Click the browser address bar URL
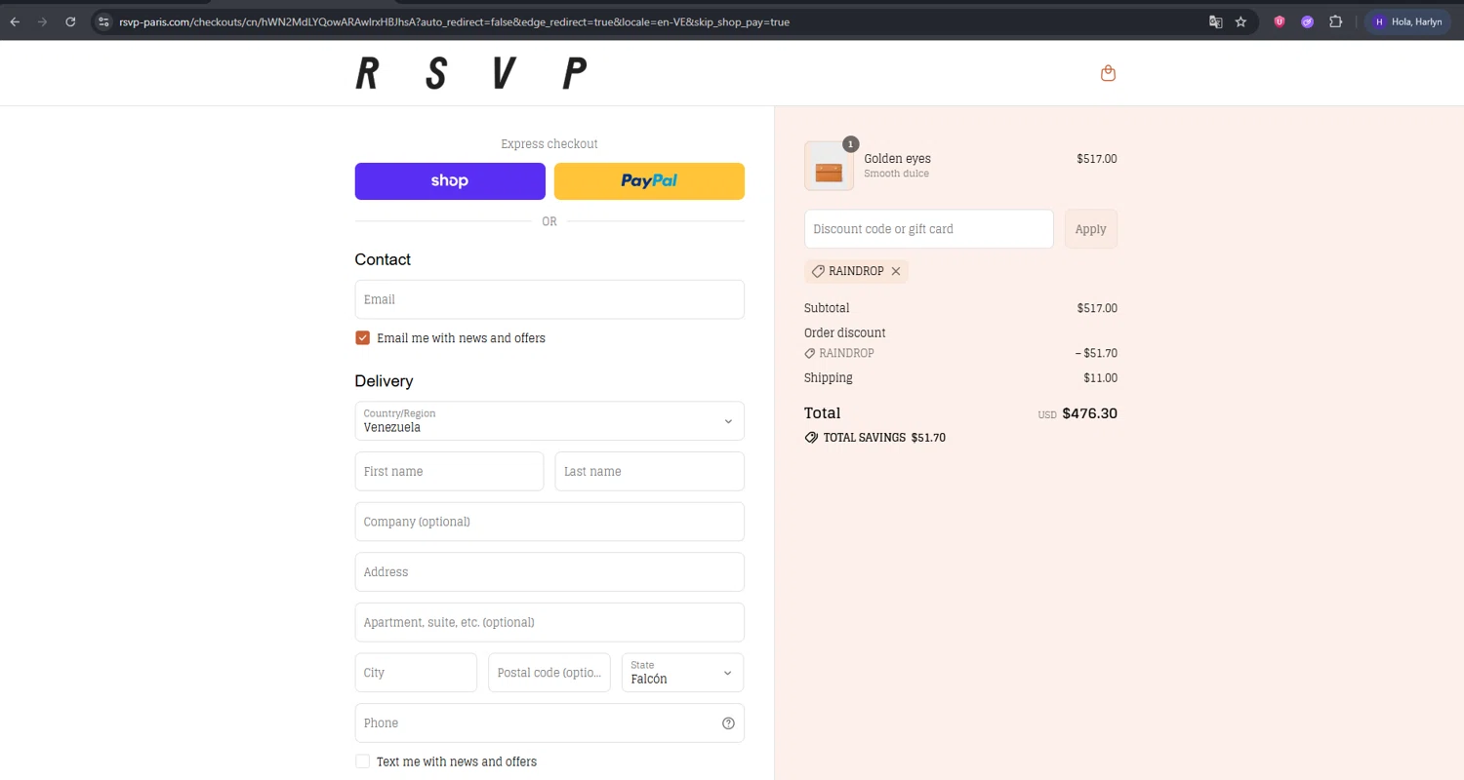 point(455,21)
